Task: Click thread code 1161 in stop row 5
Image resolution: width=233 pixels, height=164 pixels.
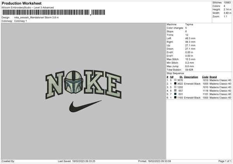Action: [205, 94]
